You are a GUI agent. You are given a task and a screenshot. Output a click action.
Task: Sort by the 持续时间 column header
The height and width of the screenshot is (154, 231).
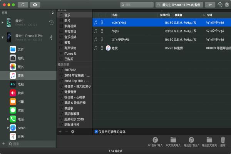click(x=165, y=15)
